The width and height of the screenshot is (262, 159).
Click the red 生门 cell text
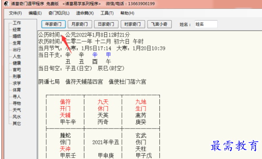point(141,109)
